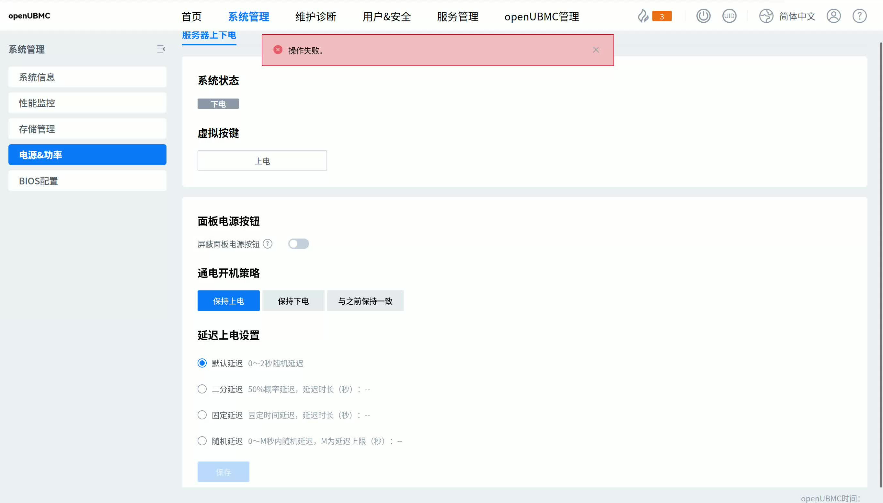Open the user account icon
The image size is (883, 503).
[x=833, y=16]
